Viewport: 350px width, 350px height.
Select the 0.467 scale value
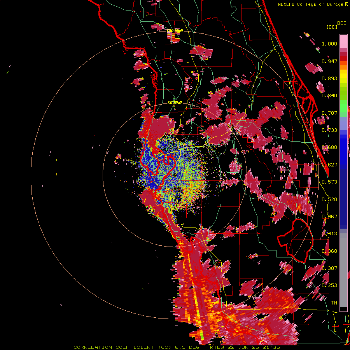coord(329,217)
